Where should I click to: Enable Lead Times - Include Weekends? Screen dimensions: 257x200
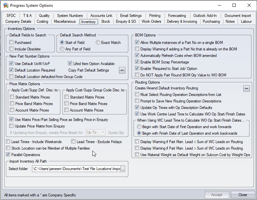(x=8, y=142)
